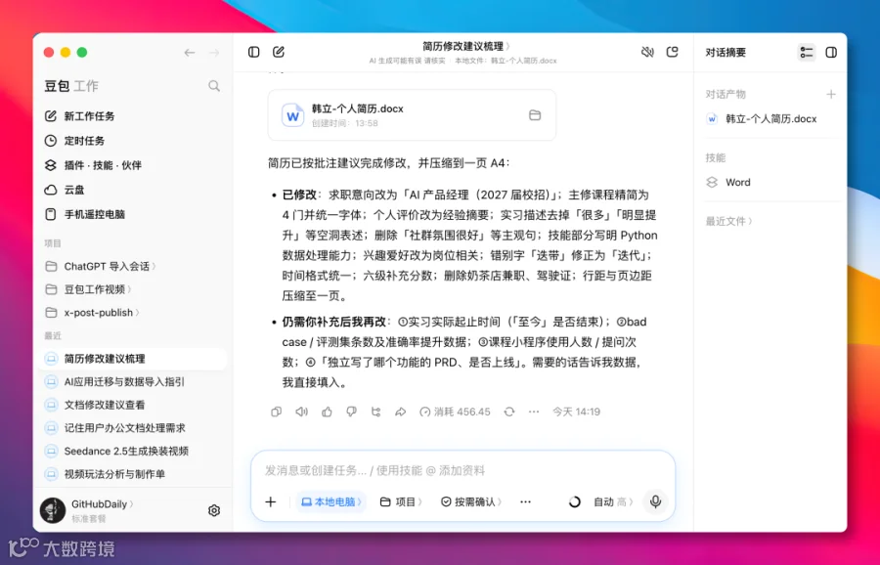880x565 pixels.
Task: Open the 按需确认 dropdown
Action: point(471,501)
